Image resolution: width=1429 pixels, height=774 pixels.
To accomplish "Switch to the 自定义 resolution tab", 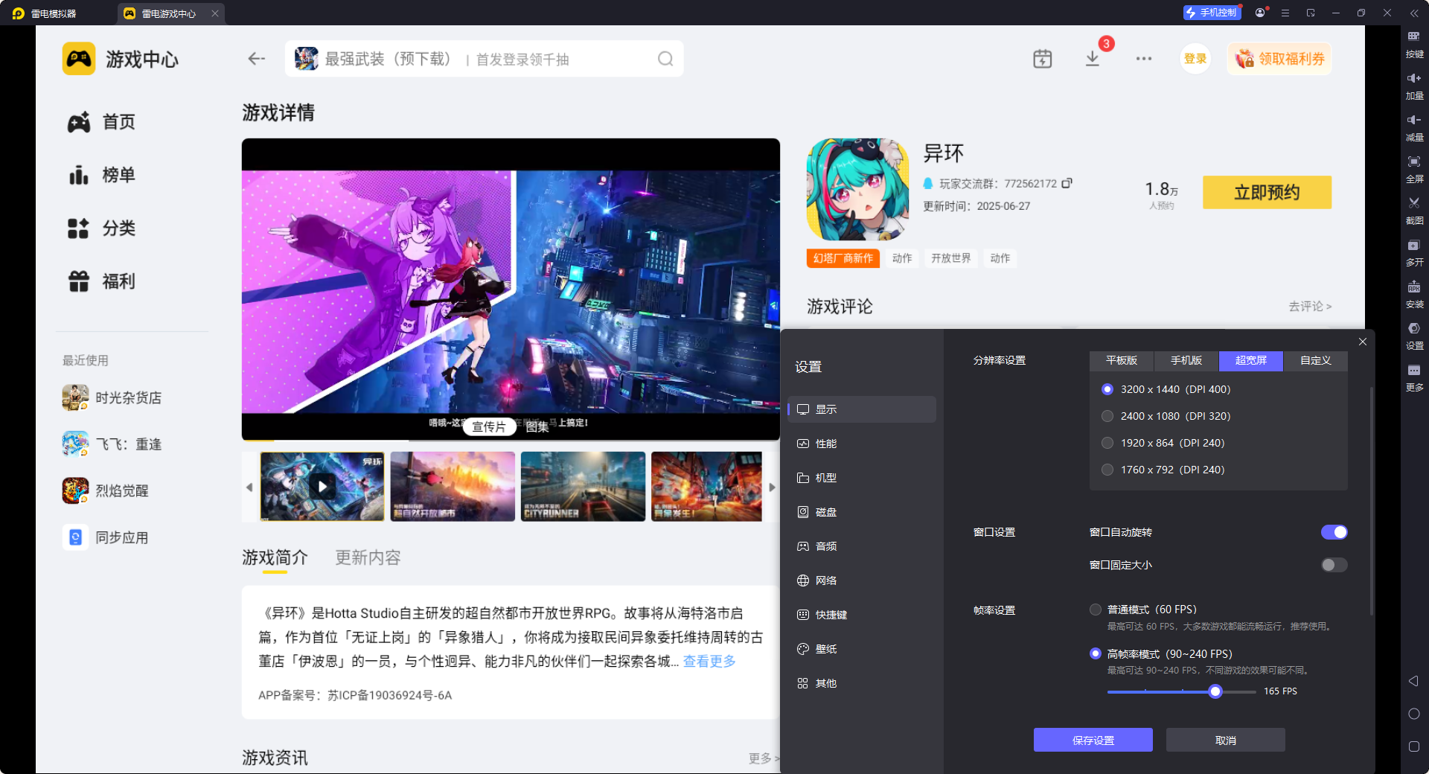I will tap(1314, 361).
